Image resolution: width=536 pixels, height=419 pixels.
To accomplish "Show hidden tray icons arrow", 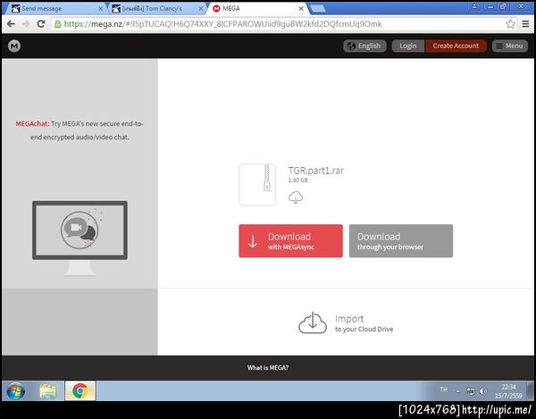I will [457, 391].
